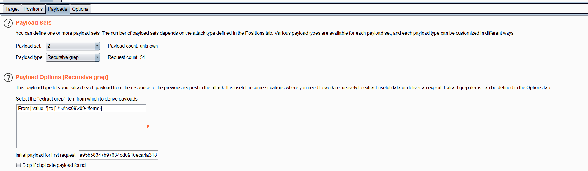Click the Request count 51 label
The width and height of the screenshot is (588, 171).
(127, 57)
